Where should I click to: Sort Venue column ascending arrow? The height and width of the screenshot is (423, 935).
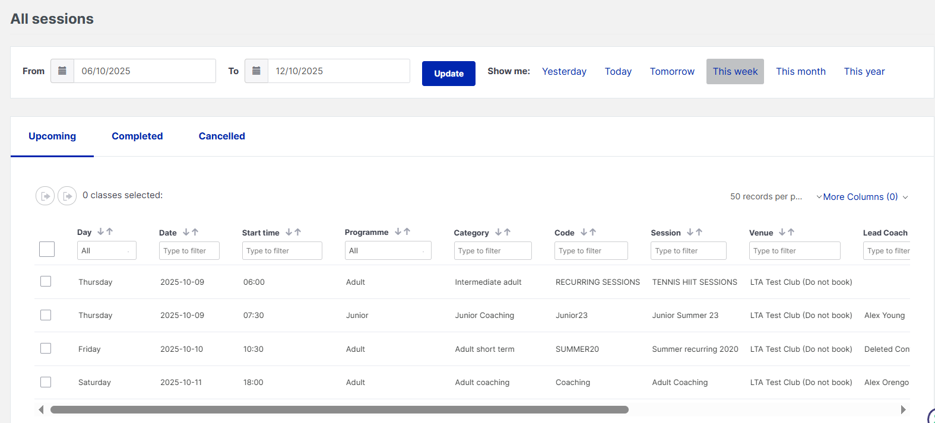tap(791, 232)
